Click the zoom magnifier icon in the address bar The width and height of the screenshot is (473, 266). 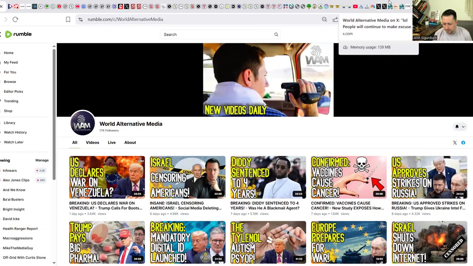pyautogui.click(x=324, y=20)
